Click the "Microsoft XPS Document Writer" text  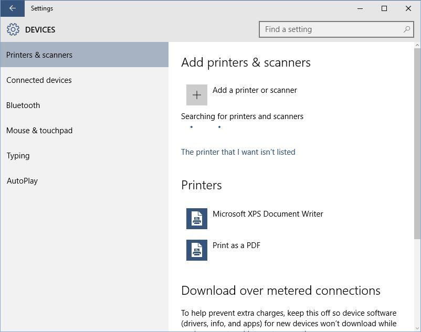coord(268,214)
